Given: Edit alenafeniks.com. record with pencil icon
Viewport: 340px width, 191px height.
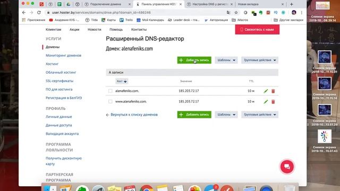Looking at the screenshot, I should (x=266, y=91).
